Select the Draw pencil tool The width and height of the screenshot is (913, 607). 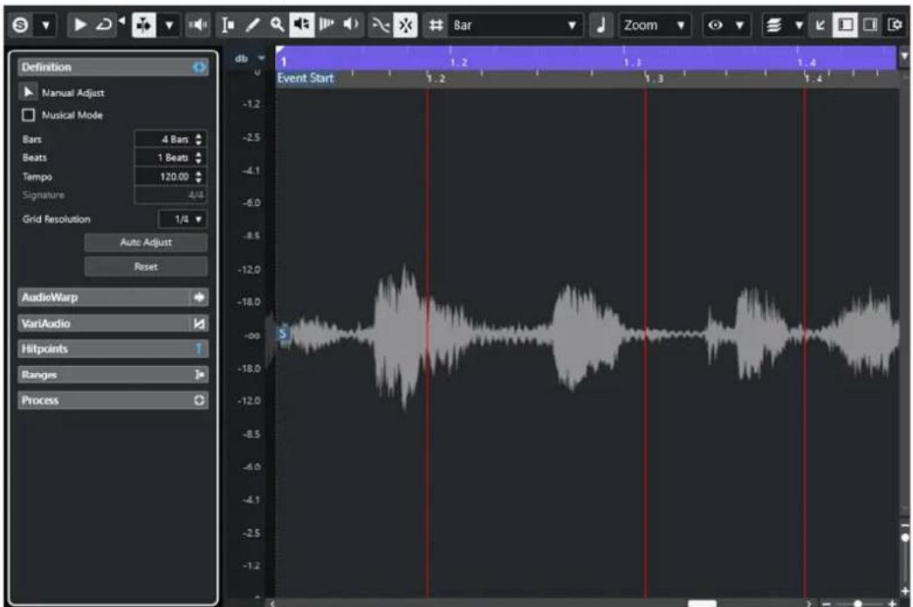pos(253,25)
